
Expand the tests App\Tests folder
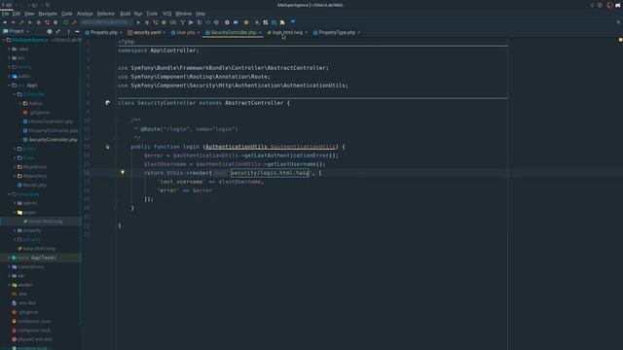(x=9, y=258)
